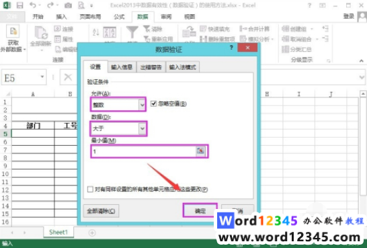Click the range selector icon in 最小值 field
This screenshot has height=248, width=367.
tap(200, 151)
